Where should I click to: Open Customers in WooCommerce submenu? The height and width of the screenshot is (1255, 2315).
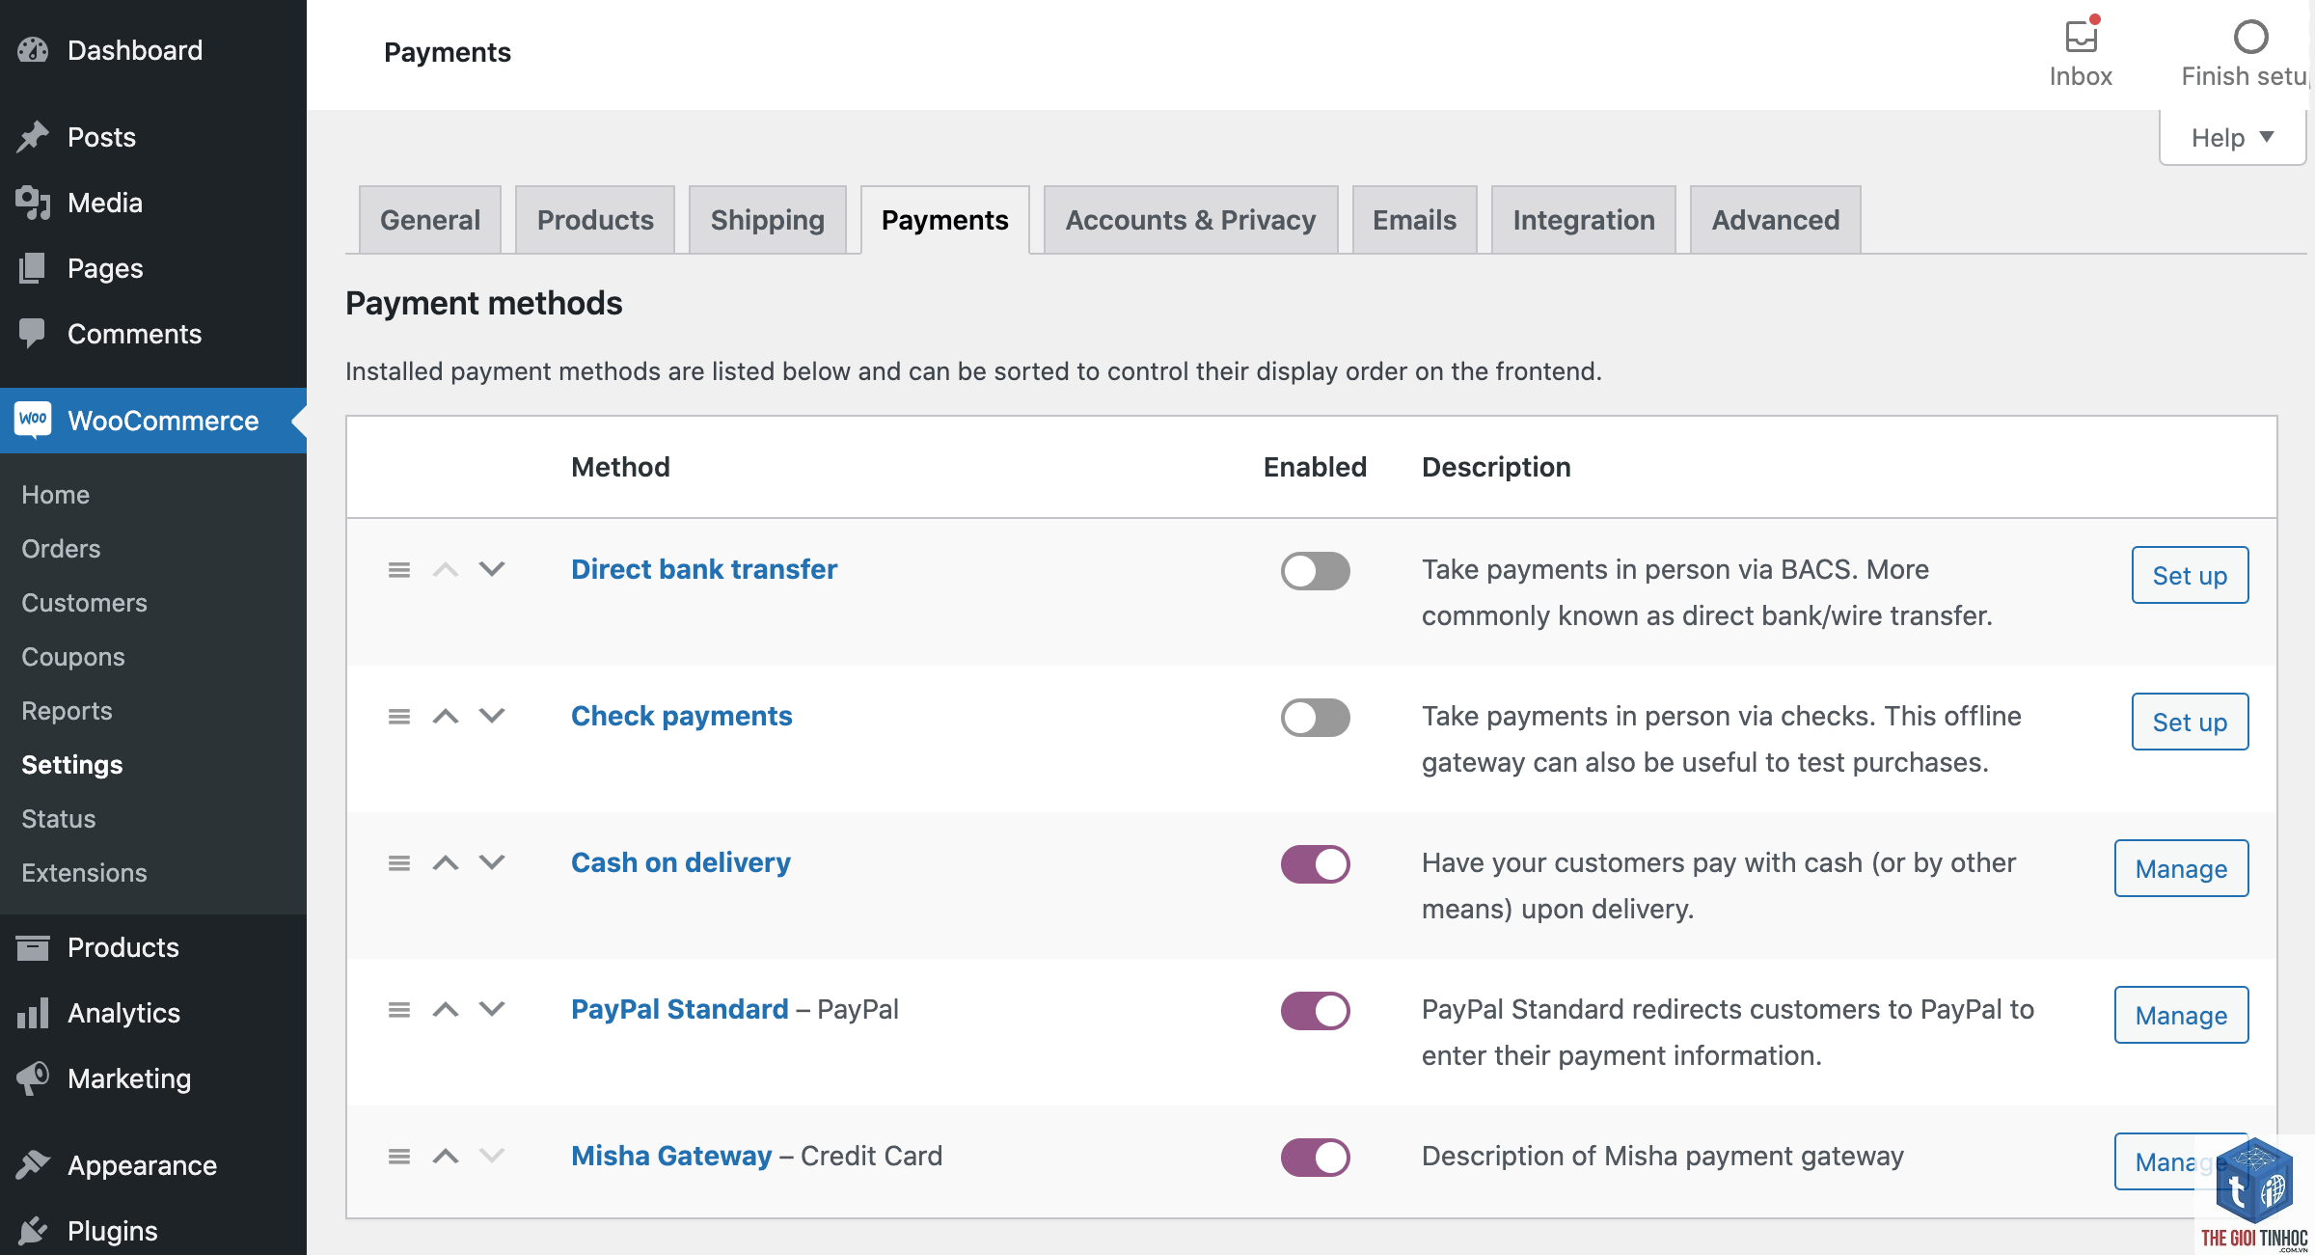(x=84, y=603)
